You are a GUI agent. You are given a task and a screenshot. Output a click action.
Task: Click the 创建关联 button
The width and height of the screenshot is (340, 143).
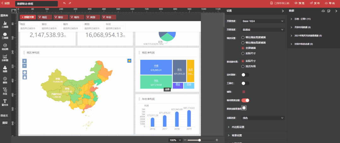[28, 17]
